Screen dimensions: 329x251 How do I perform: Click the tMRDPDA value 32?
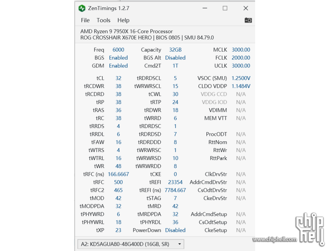point(175,214)
